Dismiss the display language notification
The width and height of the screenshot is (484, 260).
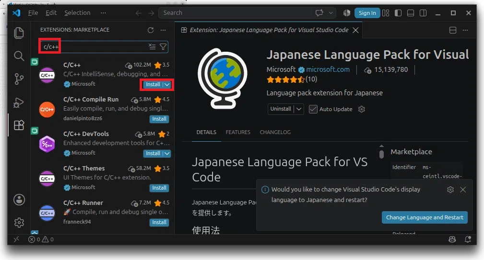[463, 190]
